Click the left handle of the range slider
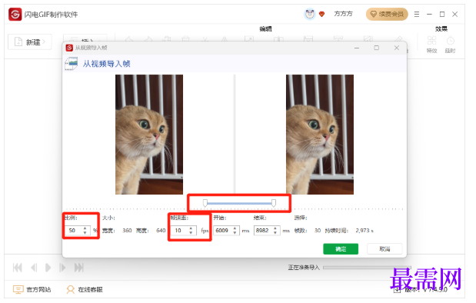 pos(205,203)
